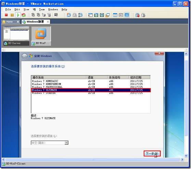Click the 语言 column header
191x169 pixels.
click(97, 78)
